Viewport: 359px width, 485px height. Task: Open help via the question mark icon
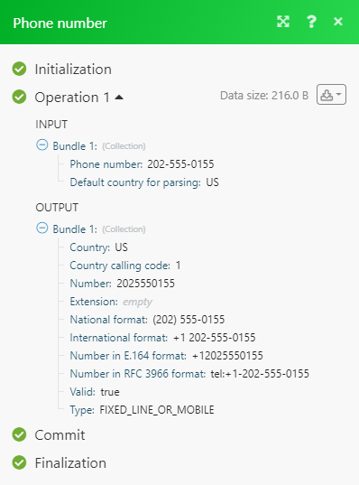(311, 22)
